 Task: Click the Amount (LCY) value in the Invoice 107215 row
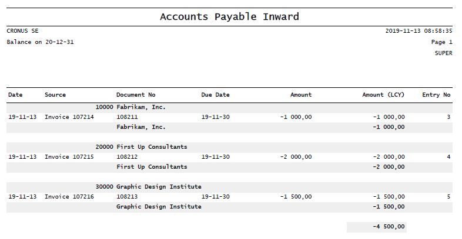389,157
